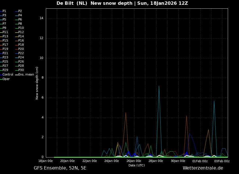Select P4 in the legend

coord(19,15)
